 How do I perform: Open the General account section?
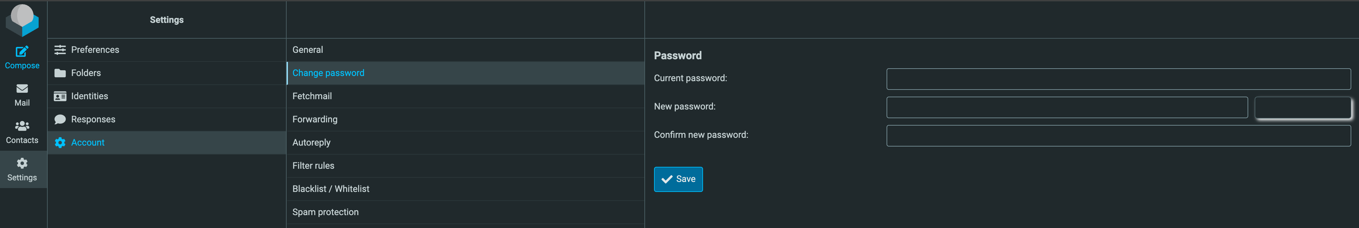tap(308, 50)
